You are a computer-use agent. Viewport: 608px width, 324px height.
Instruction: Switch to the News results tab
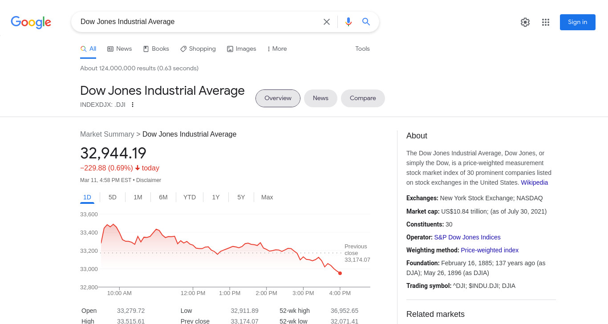(120, 49)
